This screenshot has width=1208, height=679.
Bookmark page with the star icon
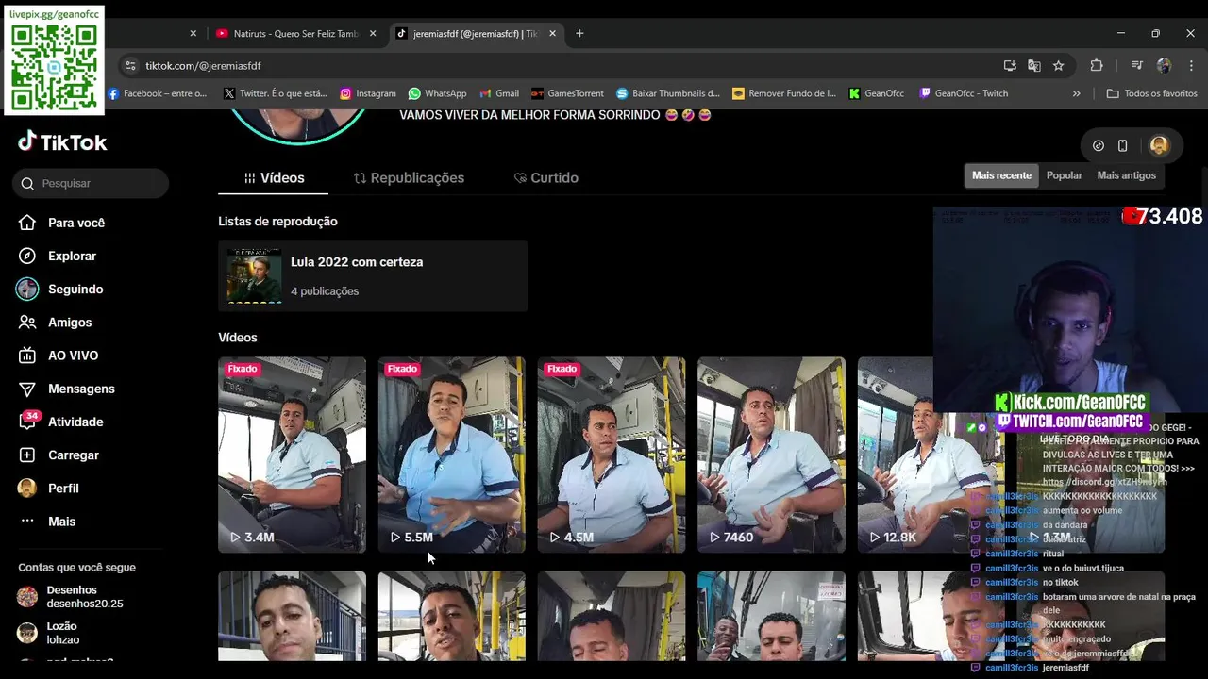1058,65
